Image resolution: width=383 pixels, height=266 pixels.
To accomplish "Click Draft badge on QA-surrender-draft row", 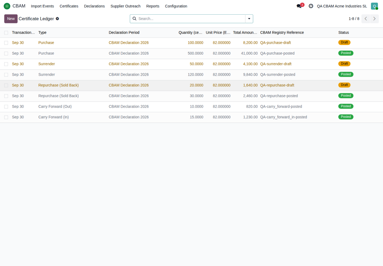I will (x=344, y=64).
